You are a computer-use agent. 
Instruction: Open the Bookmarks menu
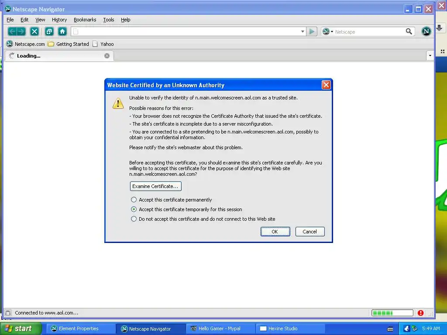pos(85,20)
